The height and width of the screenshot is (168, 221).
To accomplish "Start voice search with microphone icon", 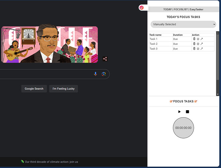I will coord(96,74).
